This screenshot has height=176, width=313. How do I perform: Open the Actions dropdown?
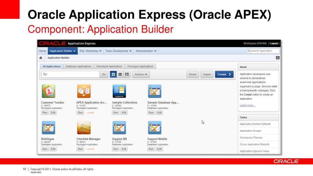tap(141, 75)
